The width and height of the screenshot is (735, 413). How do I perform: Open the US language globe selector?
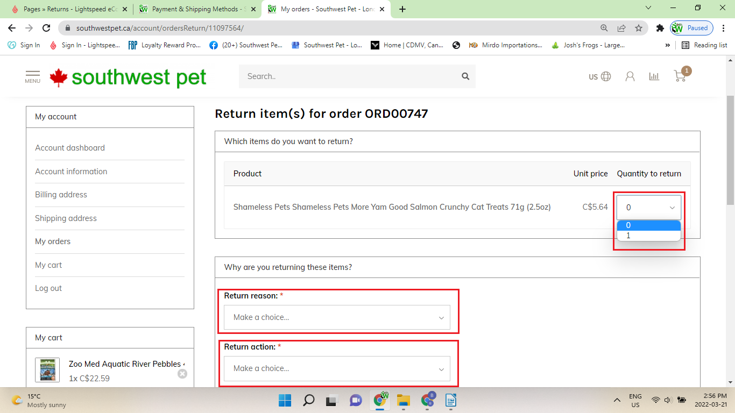[x=599, y=76]
